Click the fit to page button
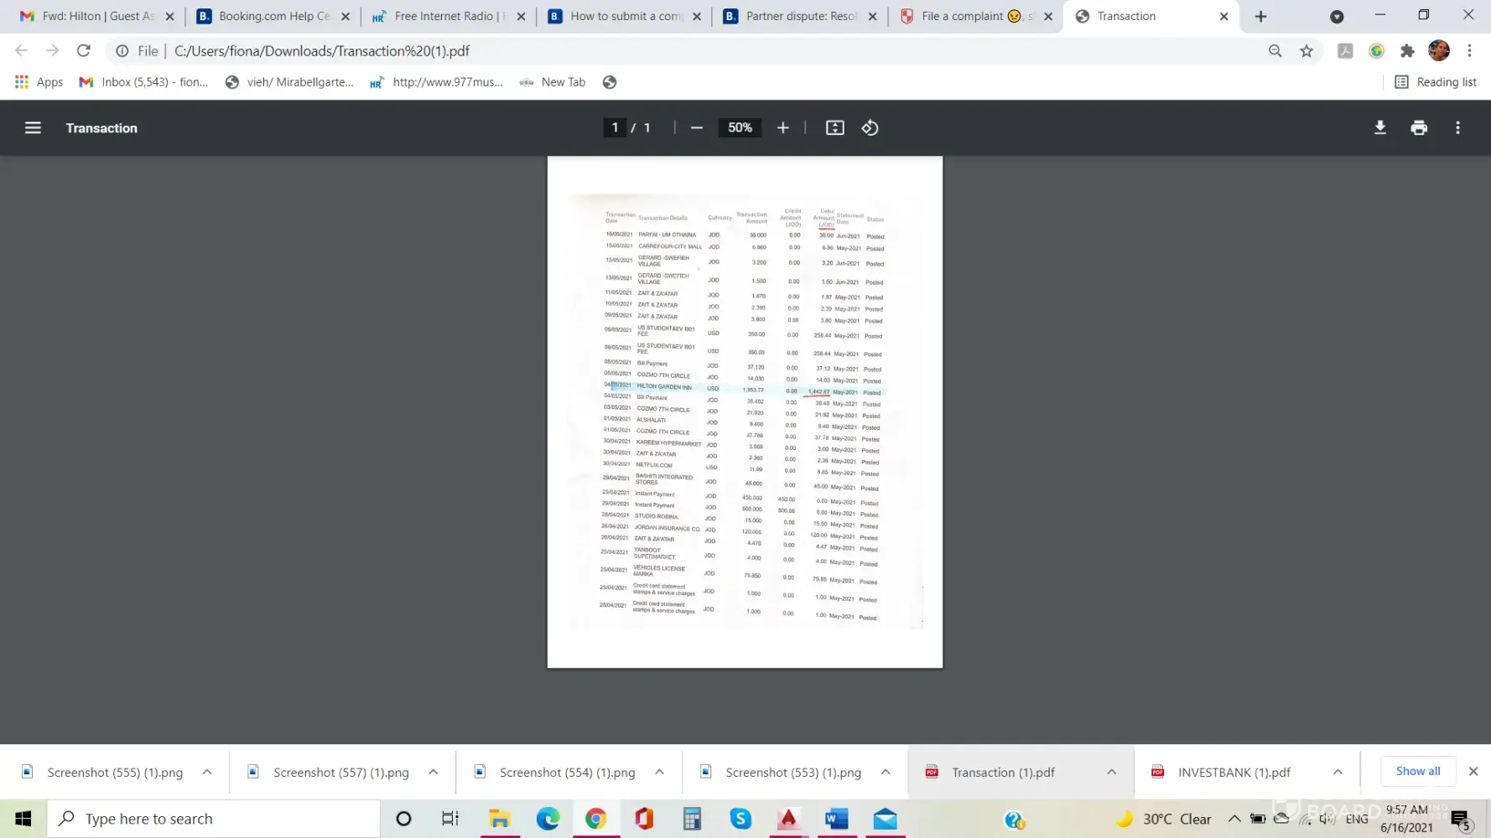Image resolution: width=1491 pixels, height=838 pixels. 834,127
